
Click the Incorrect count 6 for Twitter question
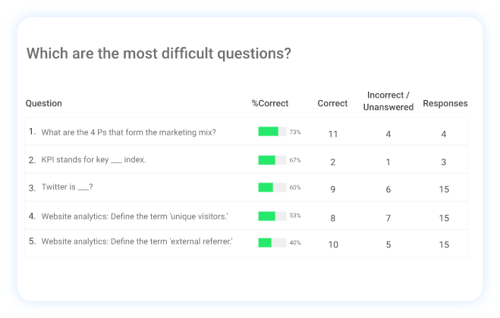[388, 190]
